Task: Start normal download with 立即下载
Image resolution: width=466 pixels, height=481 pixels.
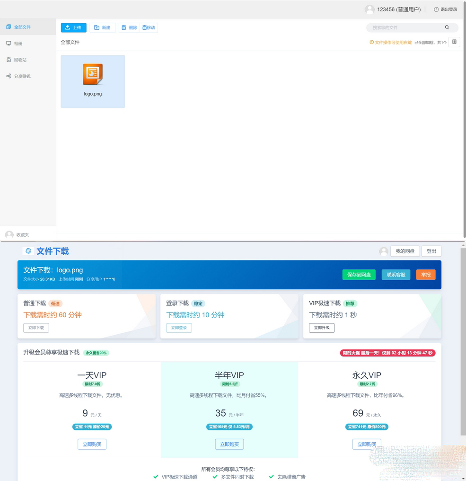Action: tap(36, 328)
